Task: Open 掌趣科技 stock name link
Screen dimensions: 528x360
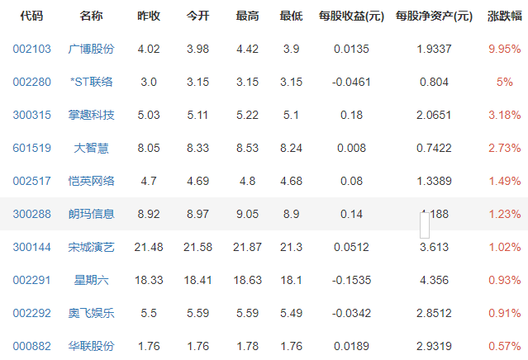Action: tap(91, 115)
